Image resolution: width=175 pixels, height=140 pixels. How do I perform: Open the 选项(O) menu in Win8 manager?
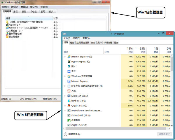point(76,38)
